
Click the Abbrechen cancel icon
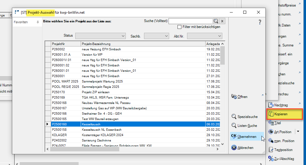(x=234, y=148)
